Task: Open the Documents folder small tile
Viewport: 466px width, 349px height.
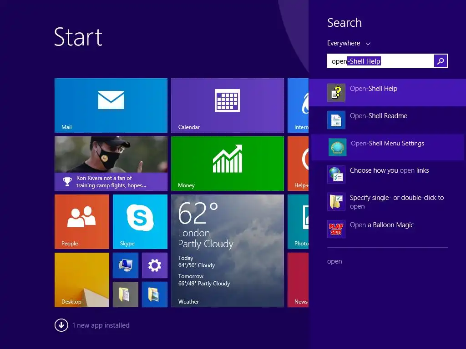Action: 126,294
